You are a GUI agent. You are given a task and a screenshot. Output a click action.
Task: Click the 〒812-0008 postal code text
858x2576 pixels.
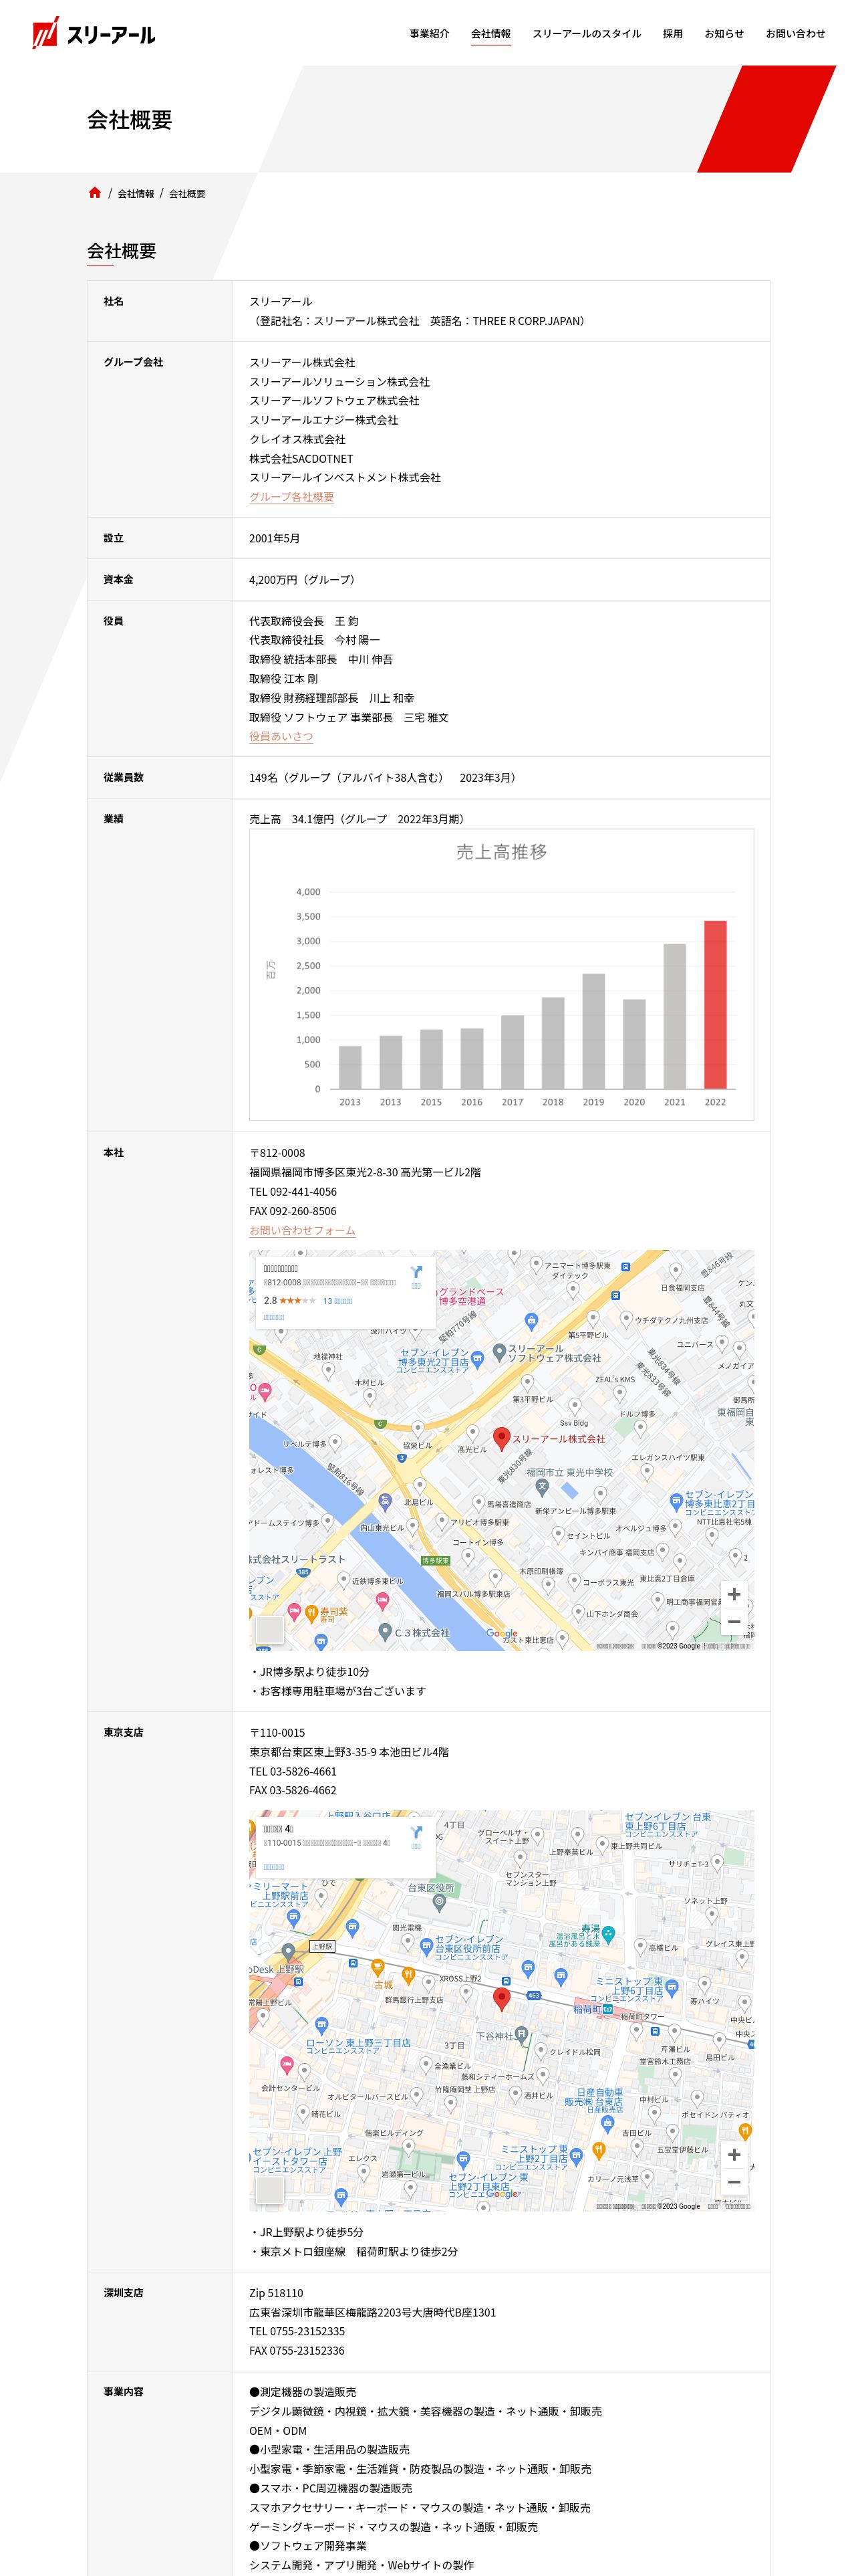click(278, 1153)
